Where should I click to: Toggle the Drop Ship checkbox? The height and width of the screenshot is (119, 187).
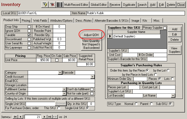pyautogui.click(x=29, y=27)
